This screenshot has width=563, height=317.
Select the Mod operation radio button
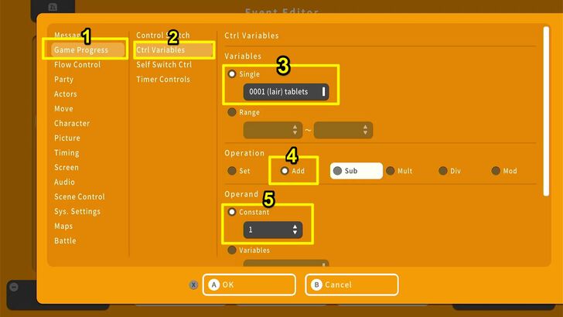coord(496,171)
